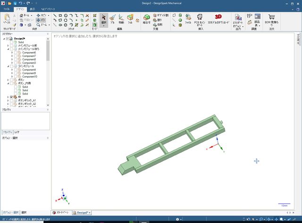Viewport: 302px width, 223px height.
Task: Expand the メインモジュール前 tree node
Action: [8, 46]
